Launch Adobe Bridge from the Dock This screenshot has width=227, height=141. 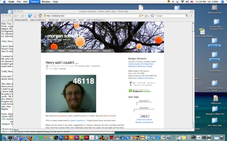[x=66, y=137]
